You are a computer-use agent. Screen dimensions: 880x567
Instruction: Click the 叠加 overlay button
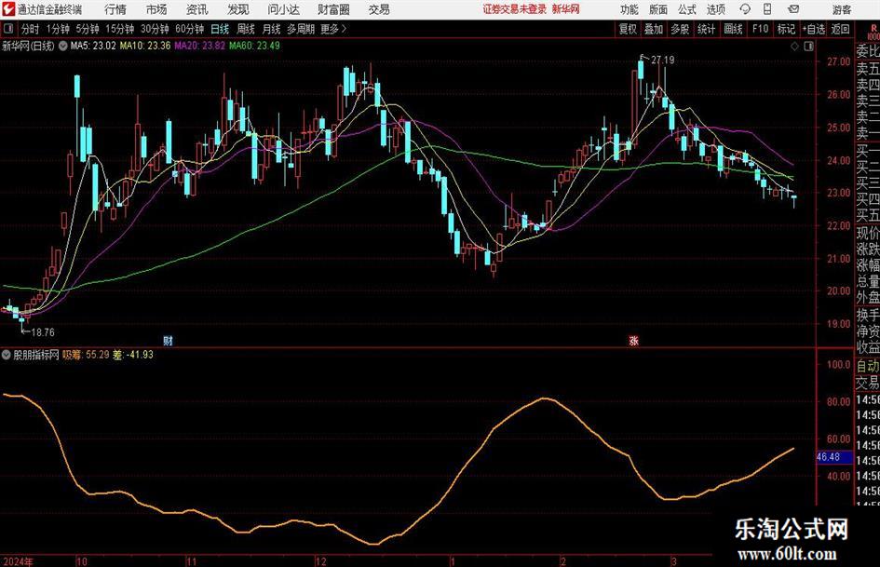pyautogui.click(x=654, y=29)
